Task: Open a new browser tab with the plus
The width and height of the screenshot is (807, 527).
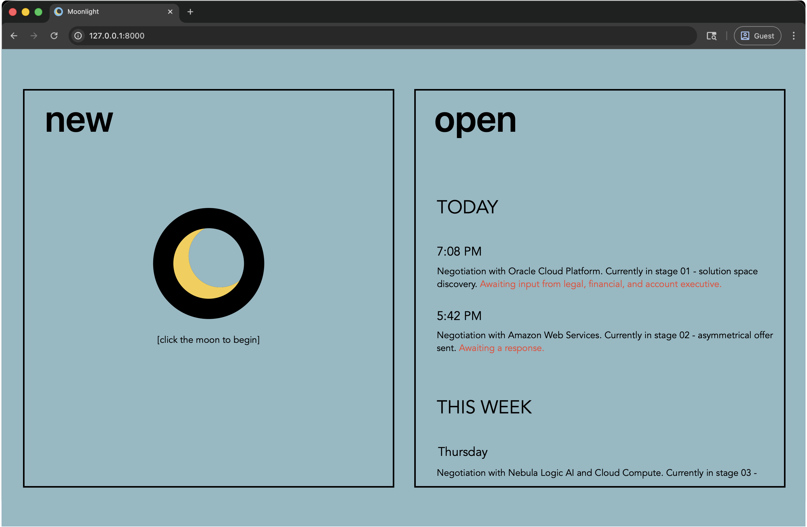Action: 190,12
